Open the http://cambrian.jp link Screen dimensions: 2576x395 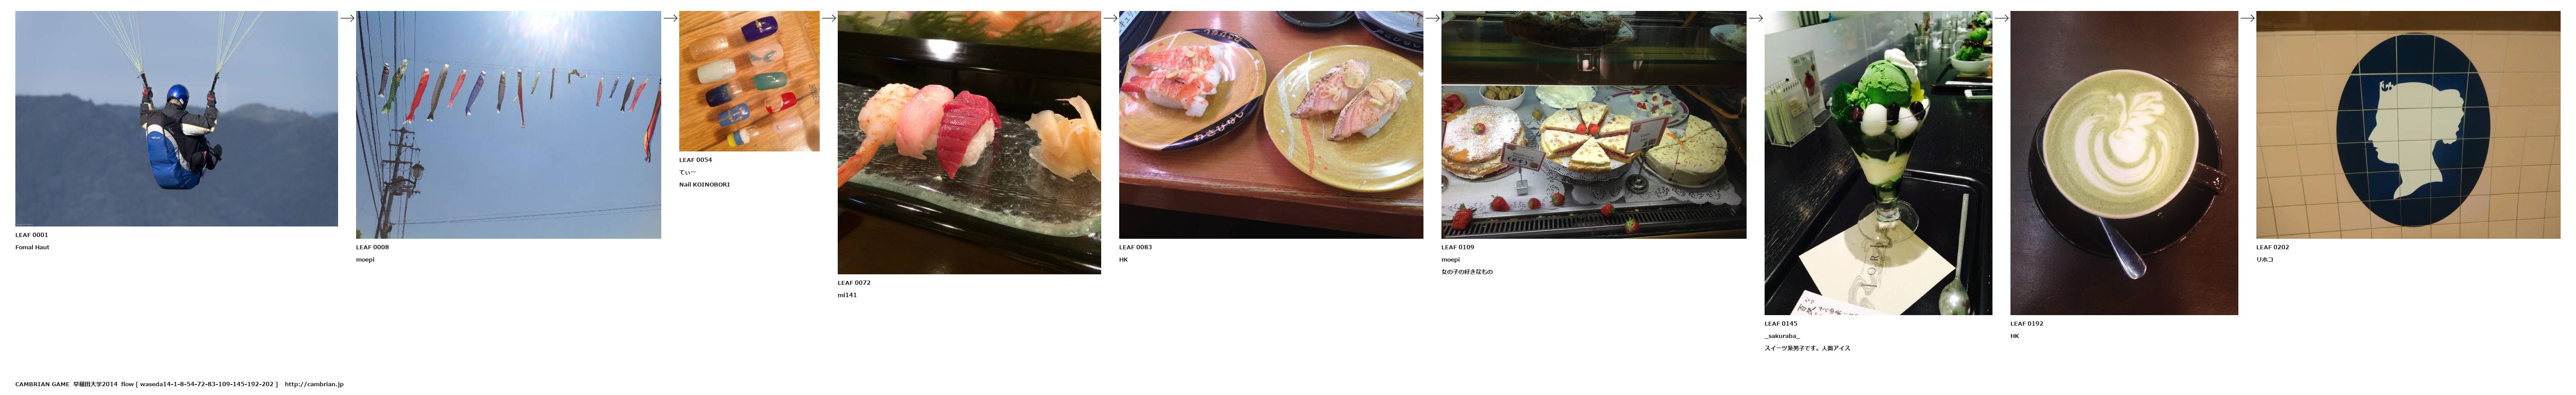[314, 384]
